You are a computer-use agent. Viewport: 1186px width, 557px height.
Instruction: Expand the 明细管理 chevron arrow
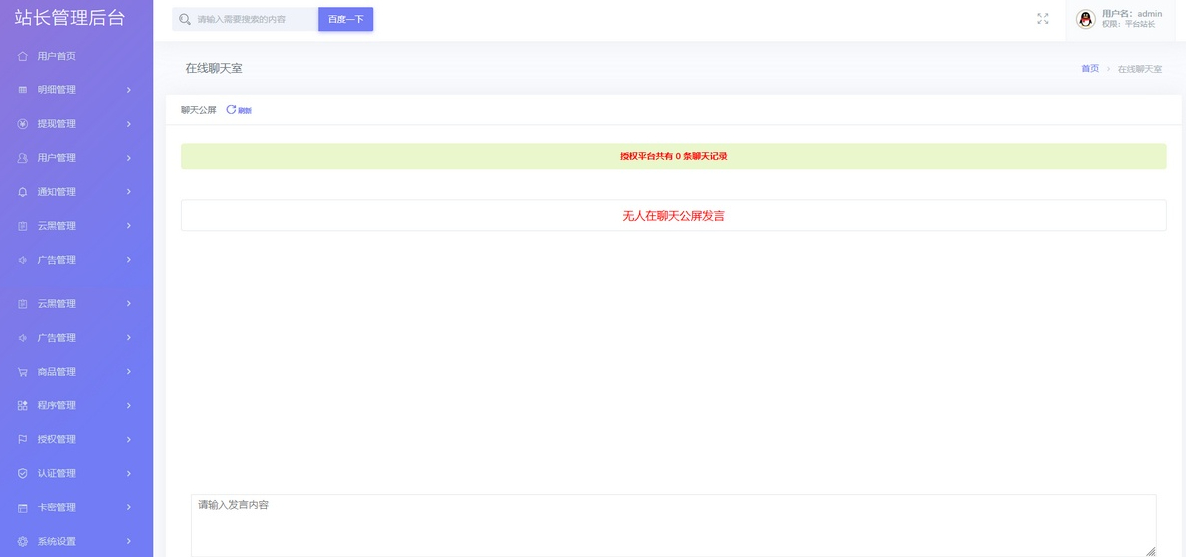coord(129,90)
